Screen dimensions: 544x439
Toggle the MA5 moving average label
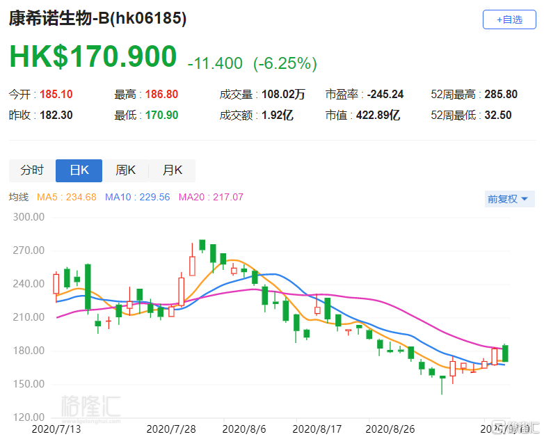[66, 198]
